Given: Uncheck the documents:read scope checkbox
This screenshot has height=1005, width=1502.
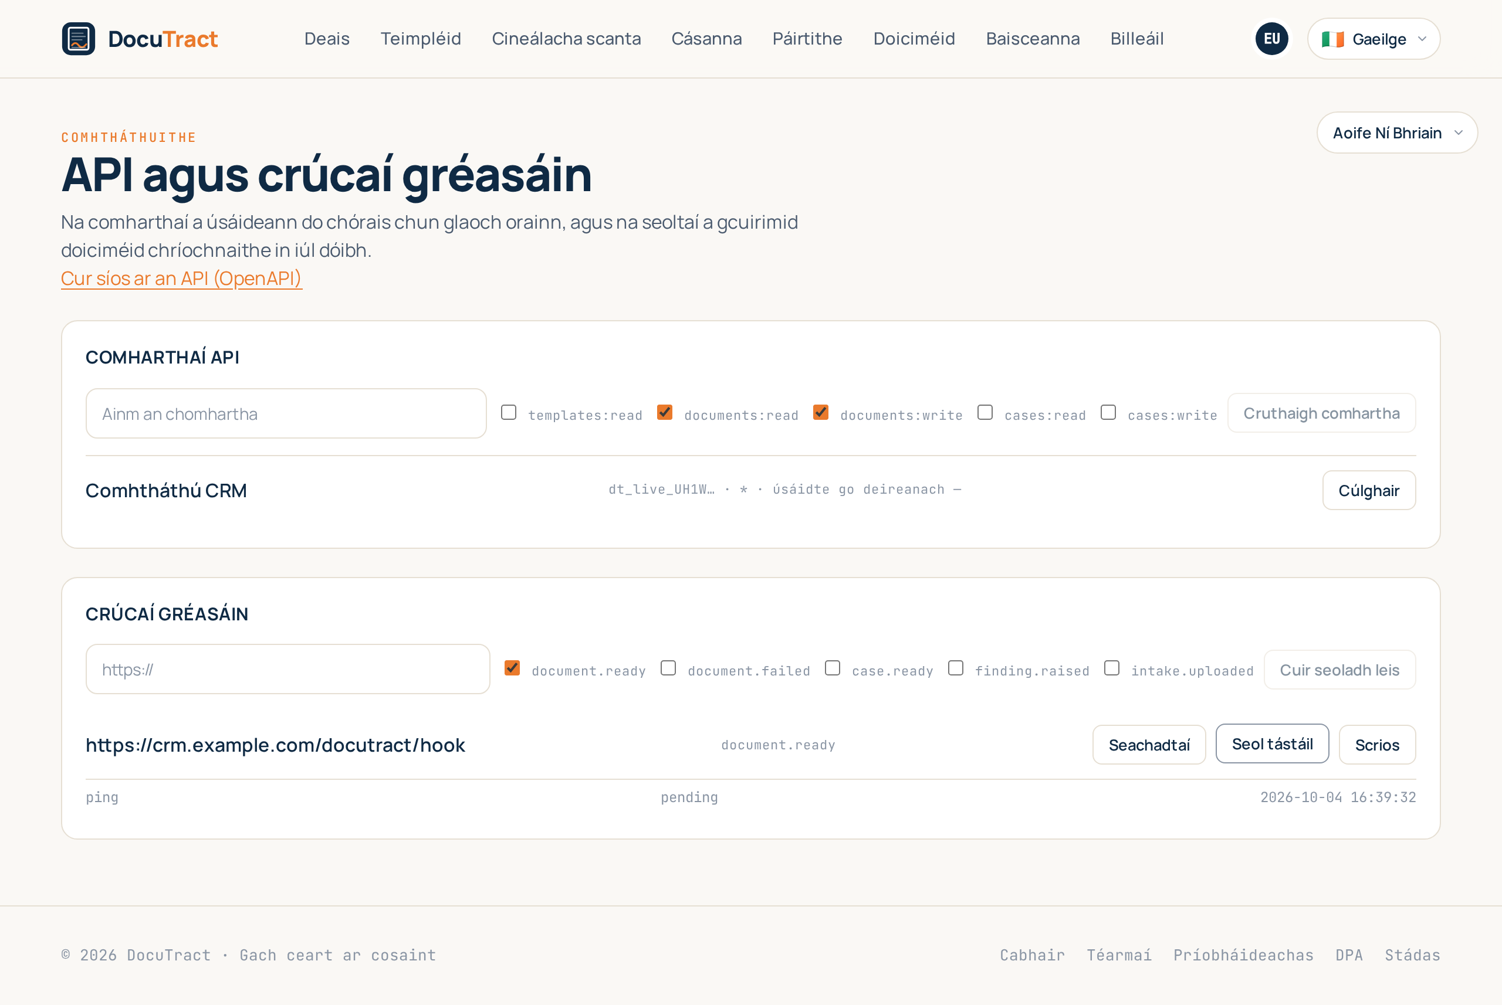Looking at the screenshot, I should click(665, 412).
